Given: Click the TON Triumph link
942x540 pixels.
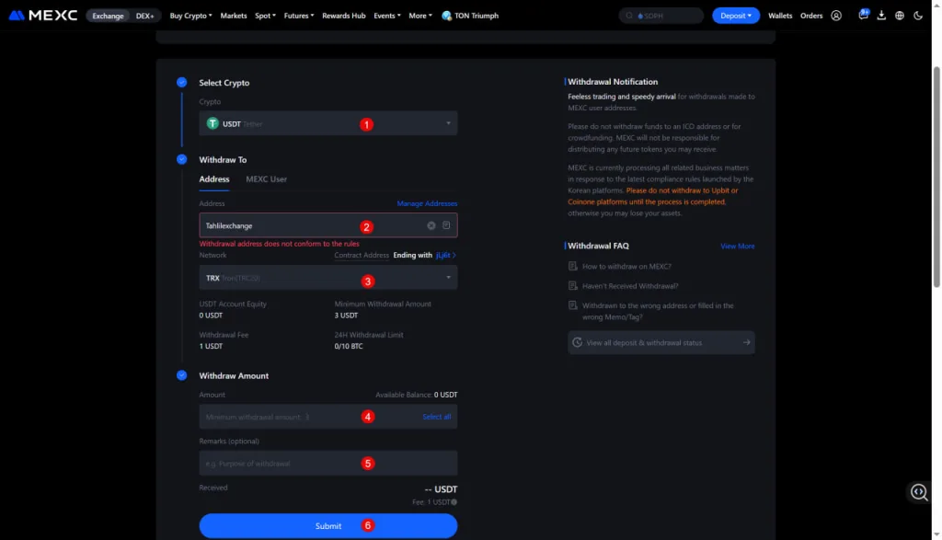Looking at the screenshot, I should click(477, 16).
